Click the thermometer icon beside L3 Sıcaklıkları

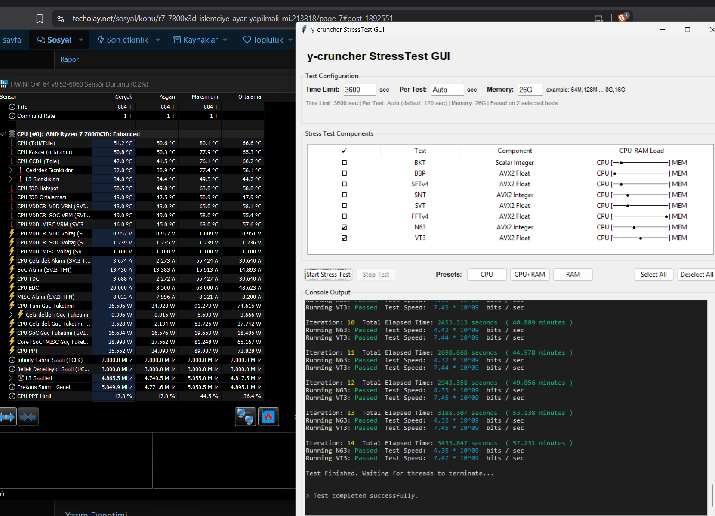pyautogui.click(x=21, y=179)
